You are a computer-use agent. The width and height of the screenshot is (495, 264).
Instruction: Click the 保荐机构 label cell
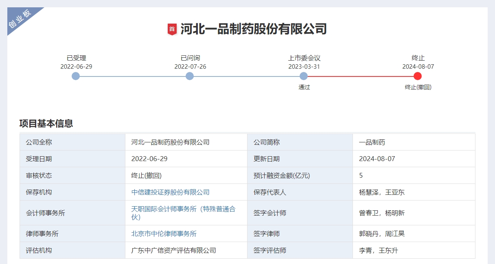click(72, 192)
